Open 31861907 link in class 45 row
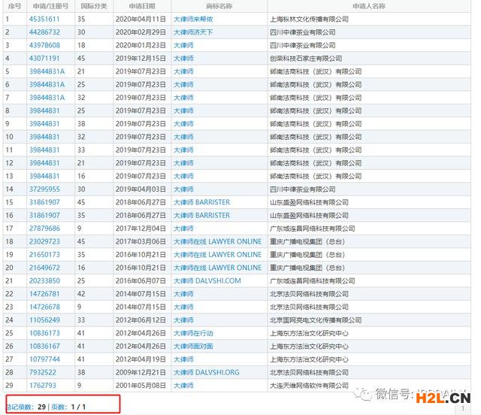 point(44,202)
